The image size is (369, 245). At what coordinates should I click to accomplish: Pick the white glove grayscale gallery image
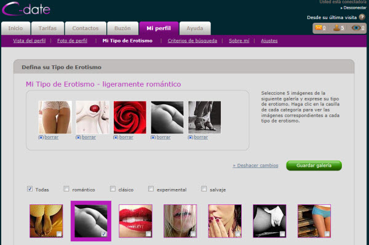pos(269,221)
